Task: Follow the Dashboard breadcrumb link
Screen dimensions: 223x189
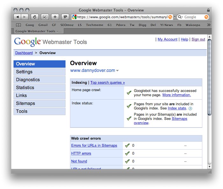Action: coord(24,53)
